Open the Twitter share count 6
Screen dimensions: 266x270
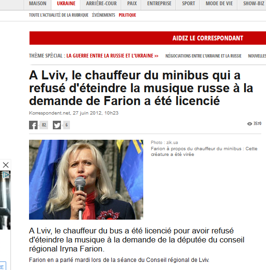point(67,125)
